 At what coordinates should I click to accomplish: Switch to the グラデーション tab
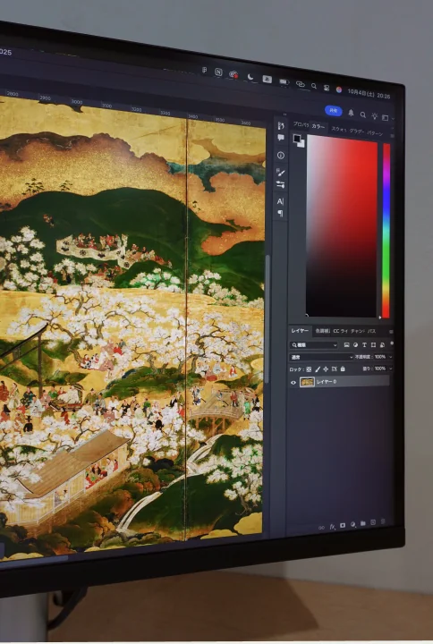357,131
